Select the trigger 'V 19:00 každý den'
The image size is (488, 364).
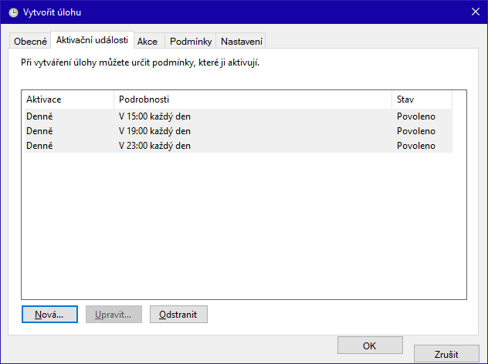click(x=154, y=131)
